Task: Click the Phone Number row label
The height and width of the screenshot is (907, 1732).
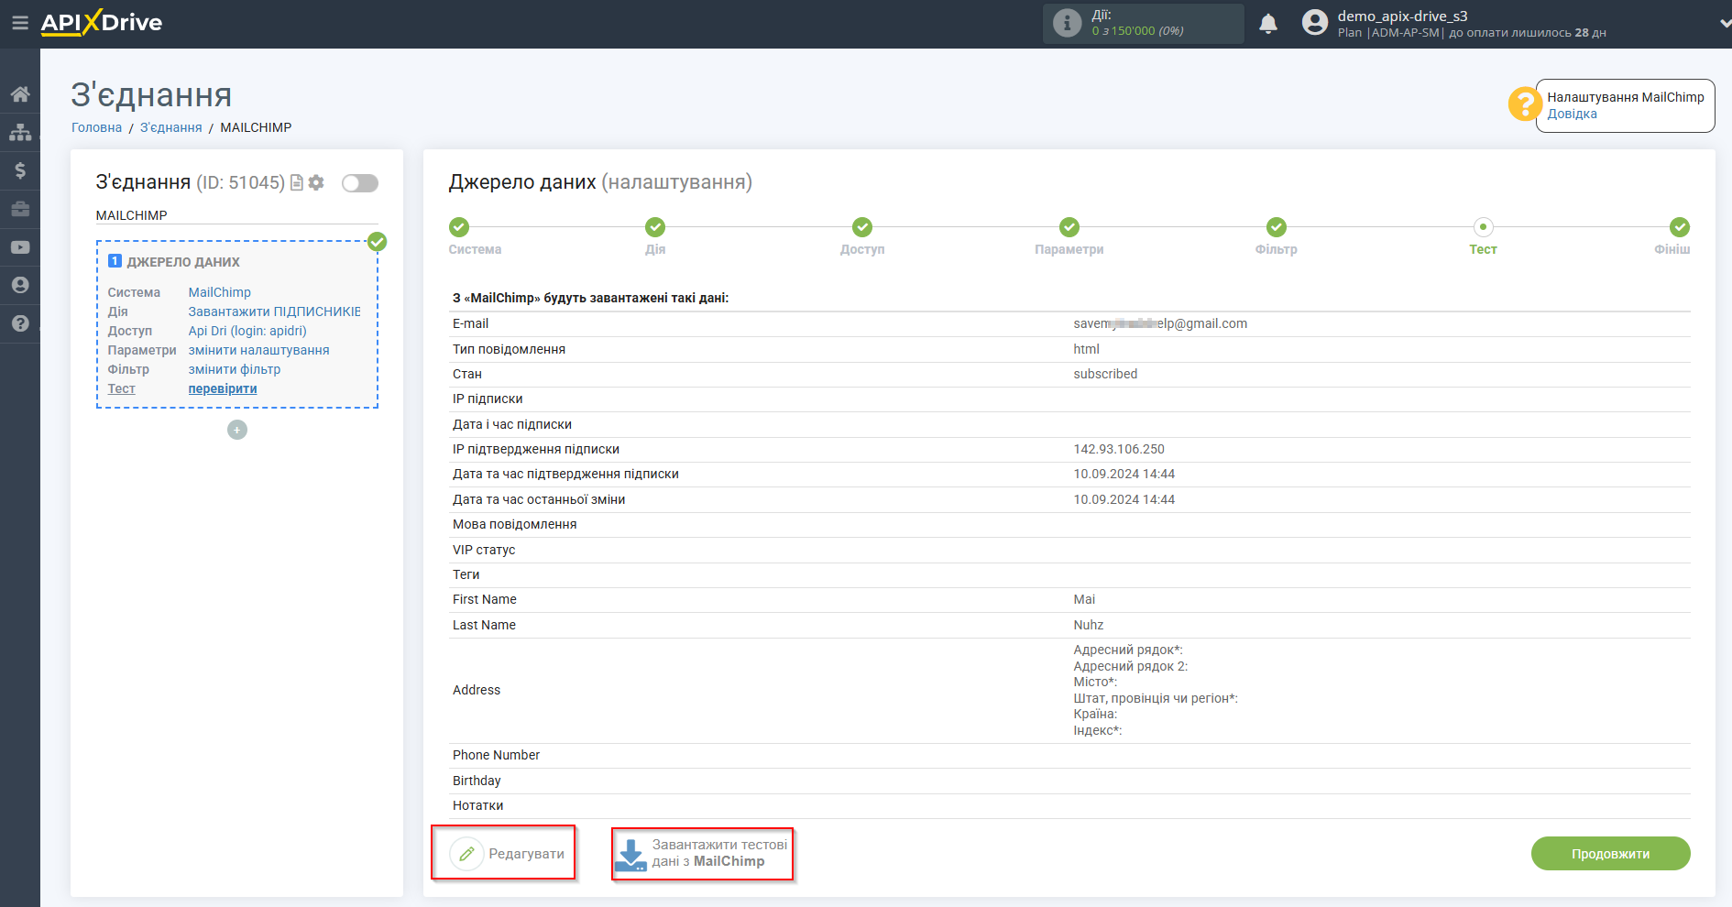Action: point(496,755)
